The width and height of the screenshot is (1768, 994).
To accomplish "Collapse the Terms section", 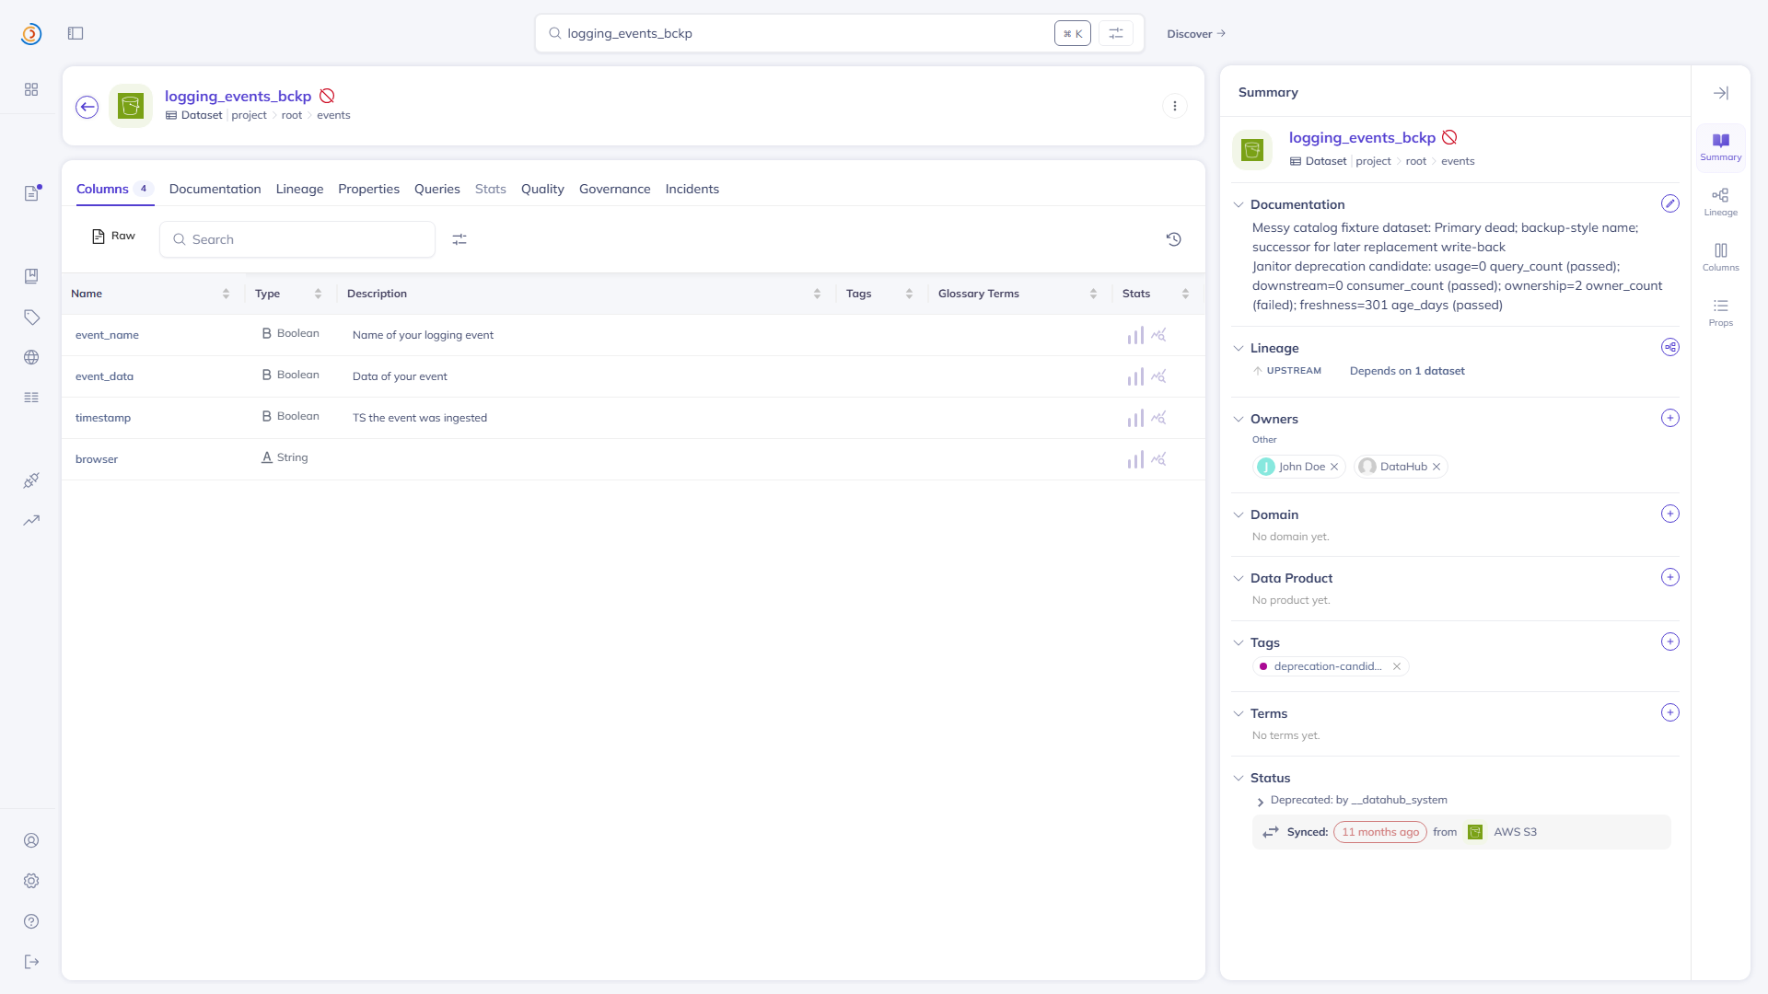I will click(x=1239, y=713).
